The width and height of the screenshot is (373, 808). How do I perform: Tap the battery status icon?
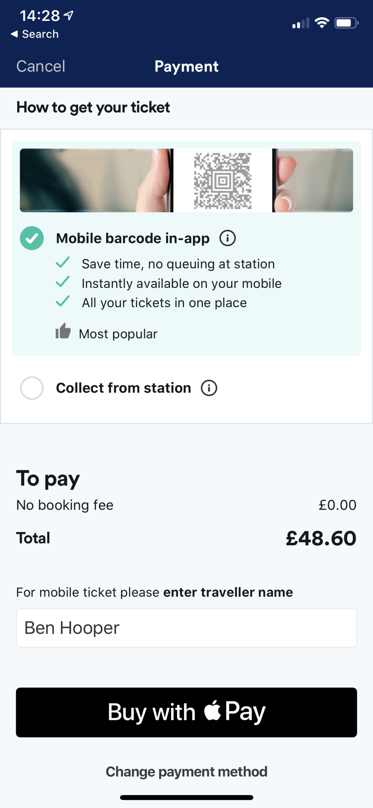coord(346,23)
